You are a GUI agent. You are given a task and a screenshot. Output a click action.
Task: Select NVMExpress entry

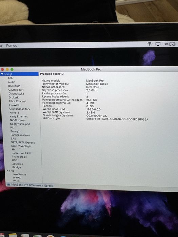(18, 120)
